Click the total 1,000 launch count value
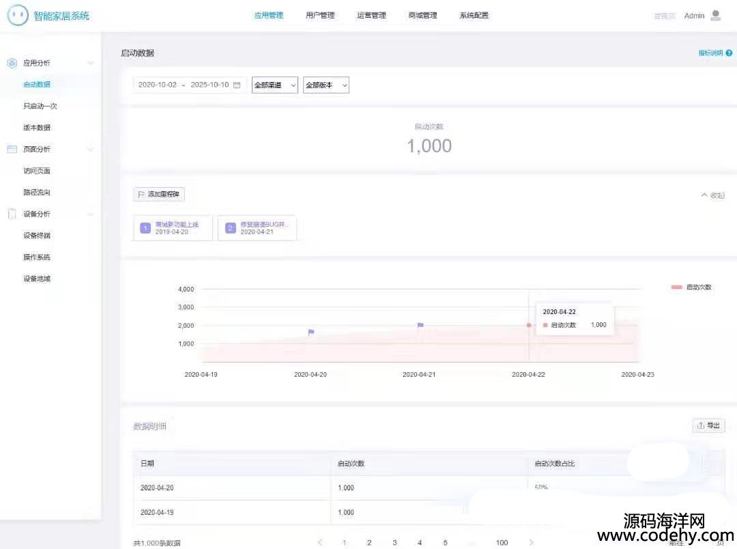The height and width of the screenshot is (549, 737). [429, 146]
